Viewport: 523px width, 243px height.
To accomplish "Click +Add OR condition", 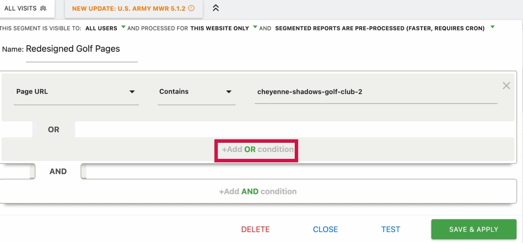I will [258, 149].
